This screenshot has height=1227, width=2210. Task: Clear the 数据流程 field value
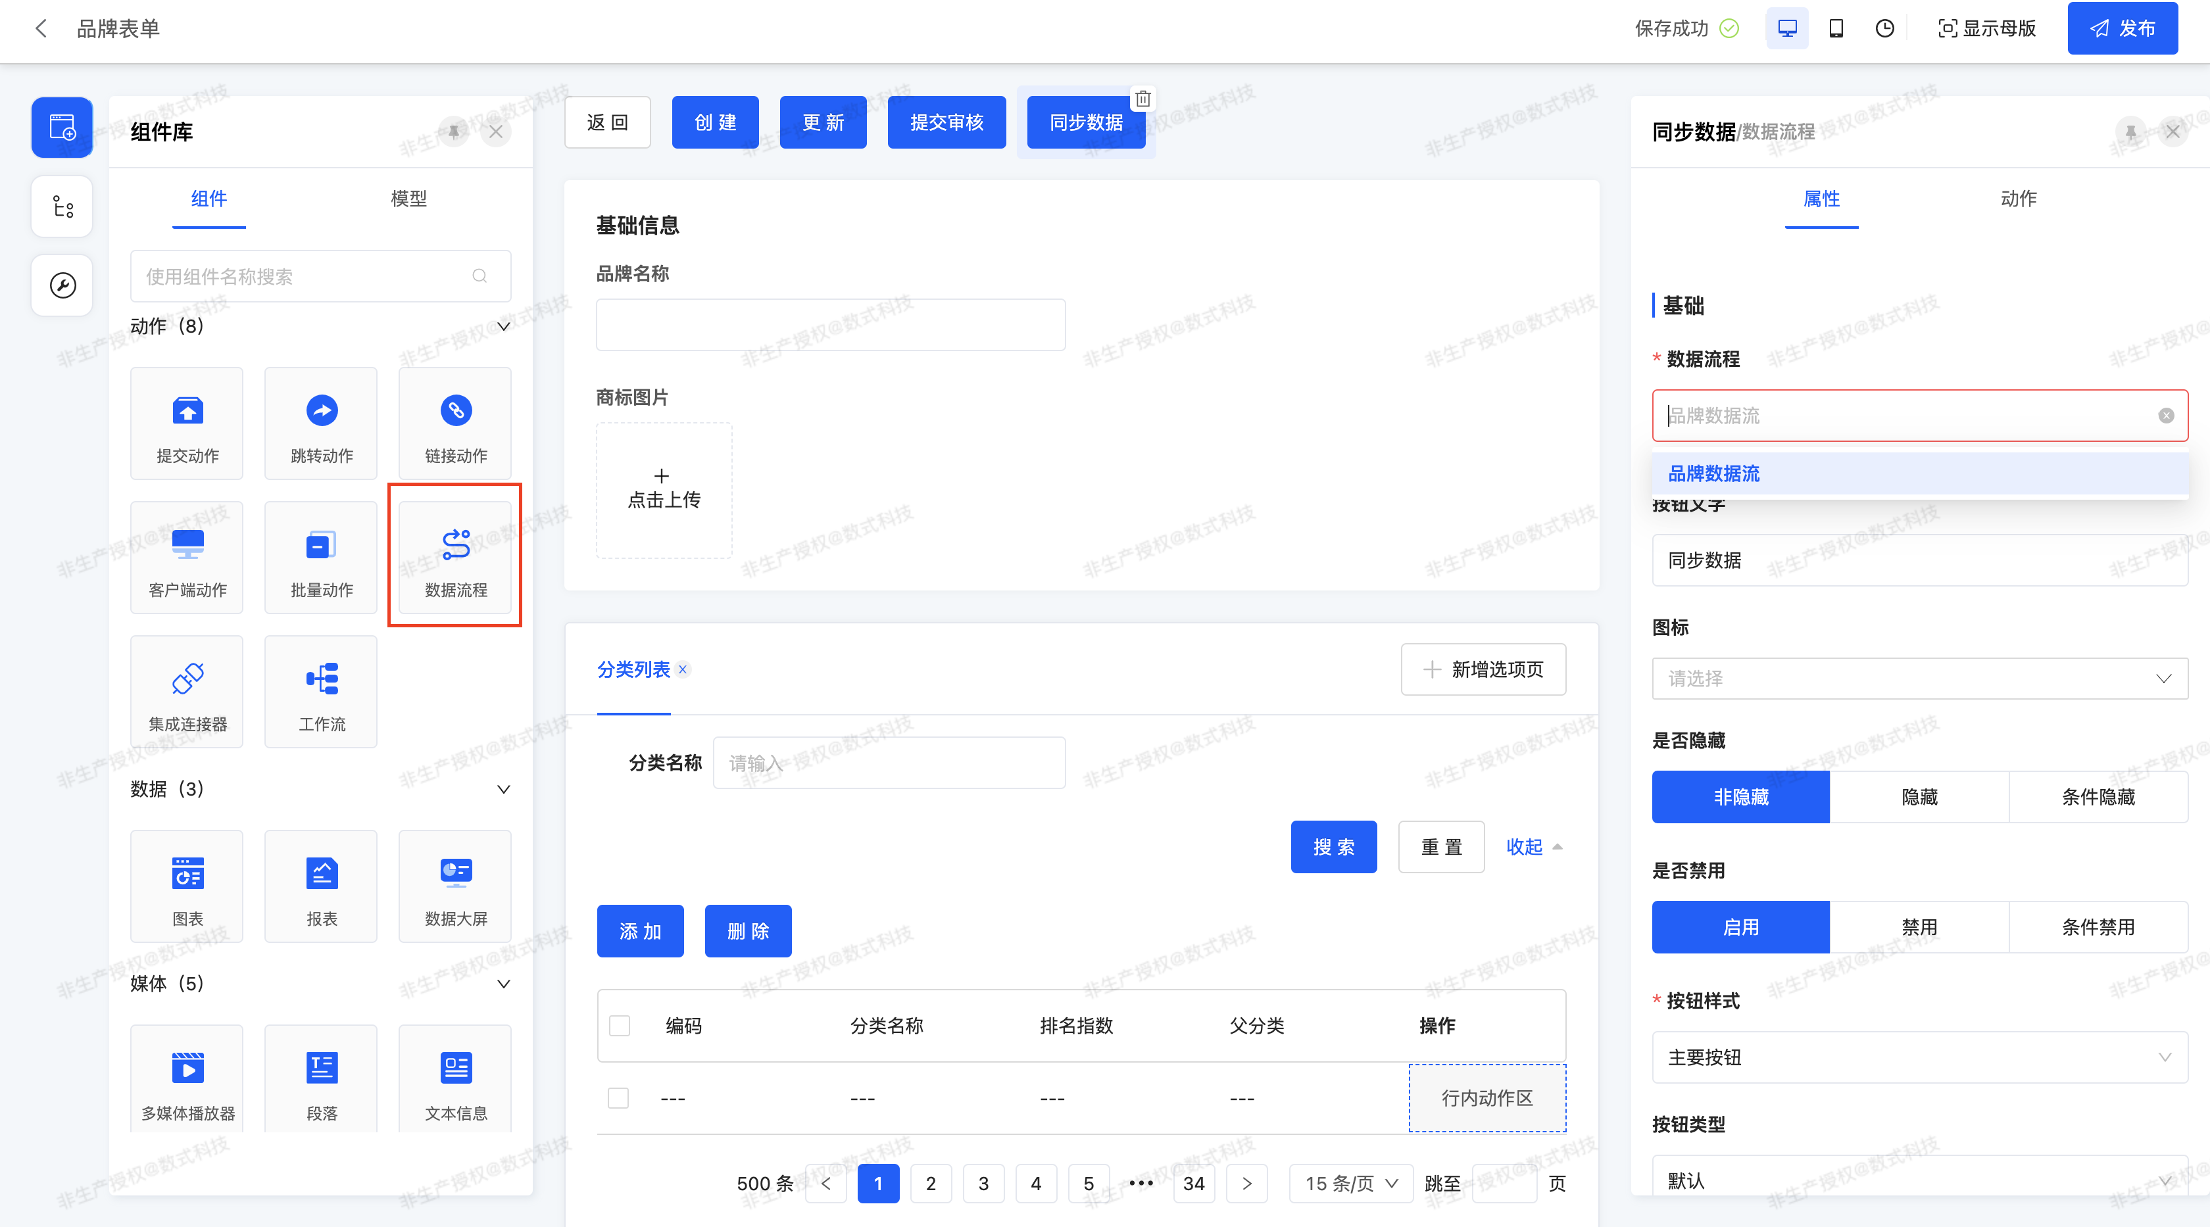coord(2166,416)
